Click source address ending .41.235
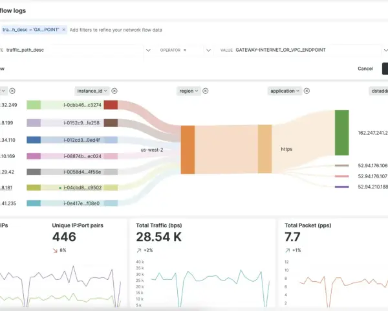This screenshot has height=311, width=388. pyautogui.click(x=8, y=203)
